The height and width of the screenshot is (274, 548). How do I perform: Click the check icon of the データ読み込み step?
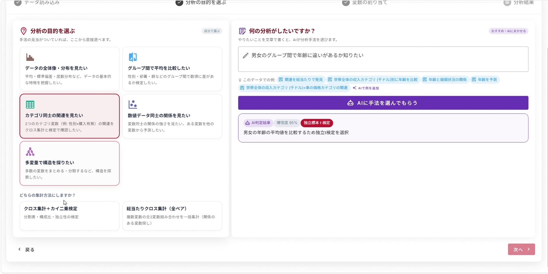18,3
